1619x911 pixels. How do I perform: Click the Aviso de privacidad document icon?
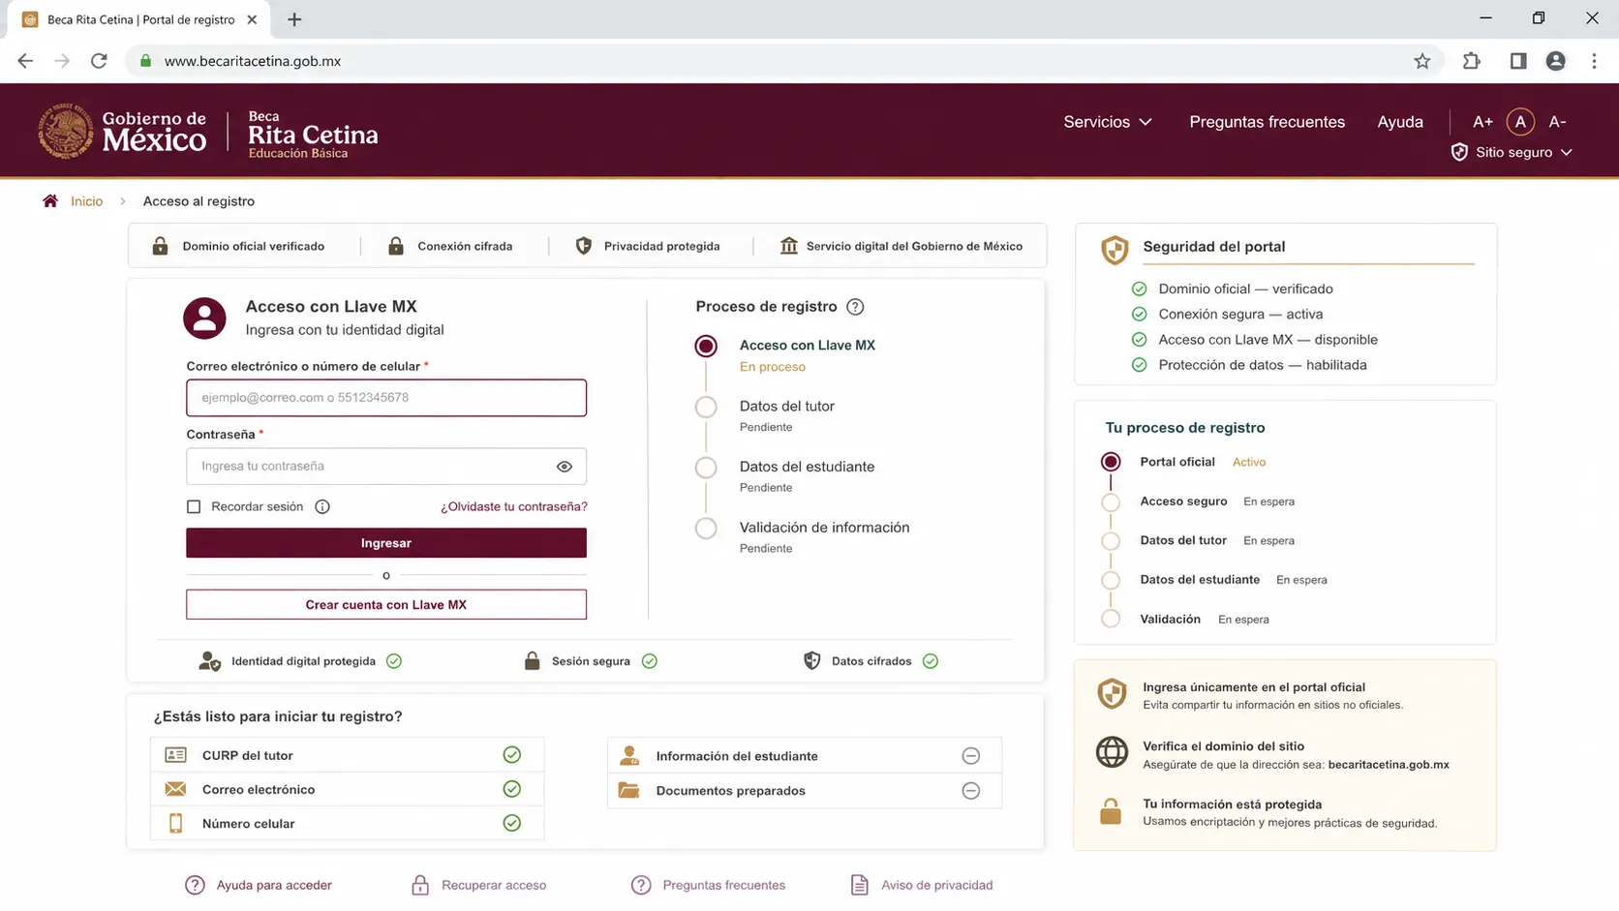point(859,885)
